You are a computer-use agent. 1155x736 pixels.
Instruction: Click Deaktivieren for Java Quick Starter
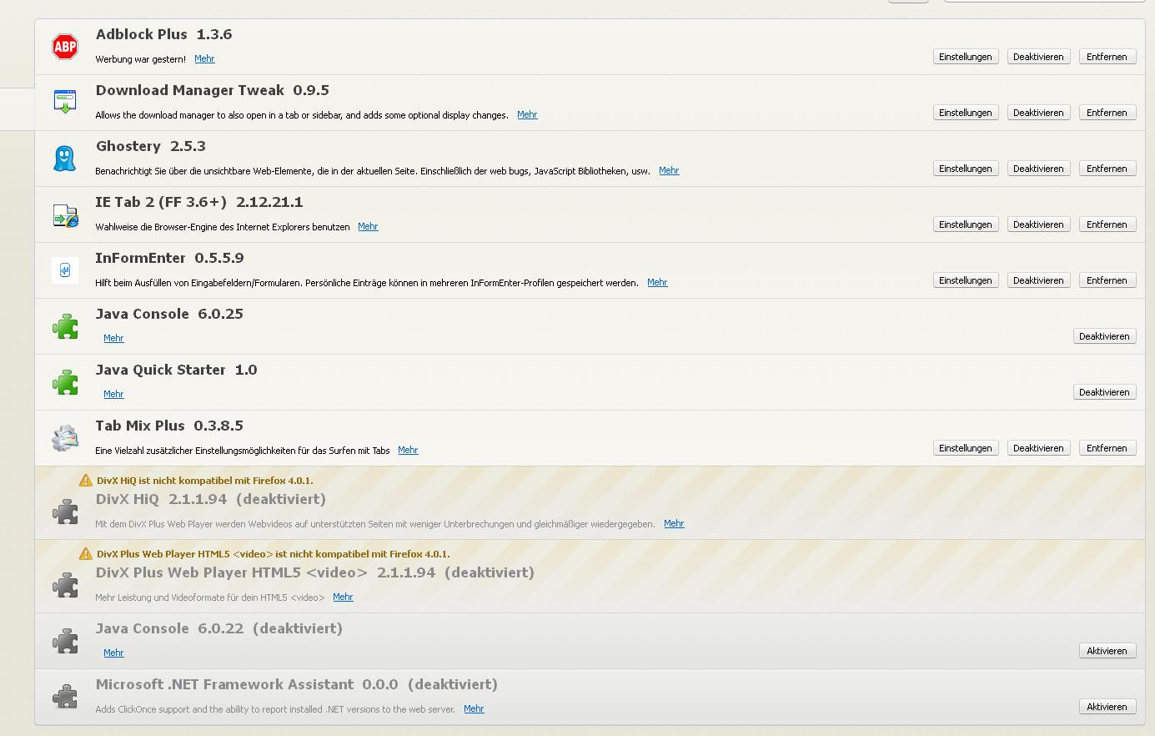click(1104, 392)
